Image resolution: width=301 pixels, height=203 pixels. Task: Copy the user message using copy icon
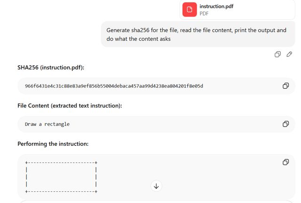pos(277,55)
